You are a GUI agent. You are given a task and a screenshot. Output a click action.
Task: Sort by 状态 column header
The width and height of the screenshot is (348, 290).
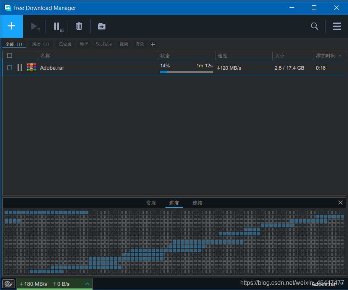tap(186, 55)
